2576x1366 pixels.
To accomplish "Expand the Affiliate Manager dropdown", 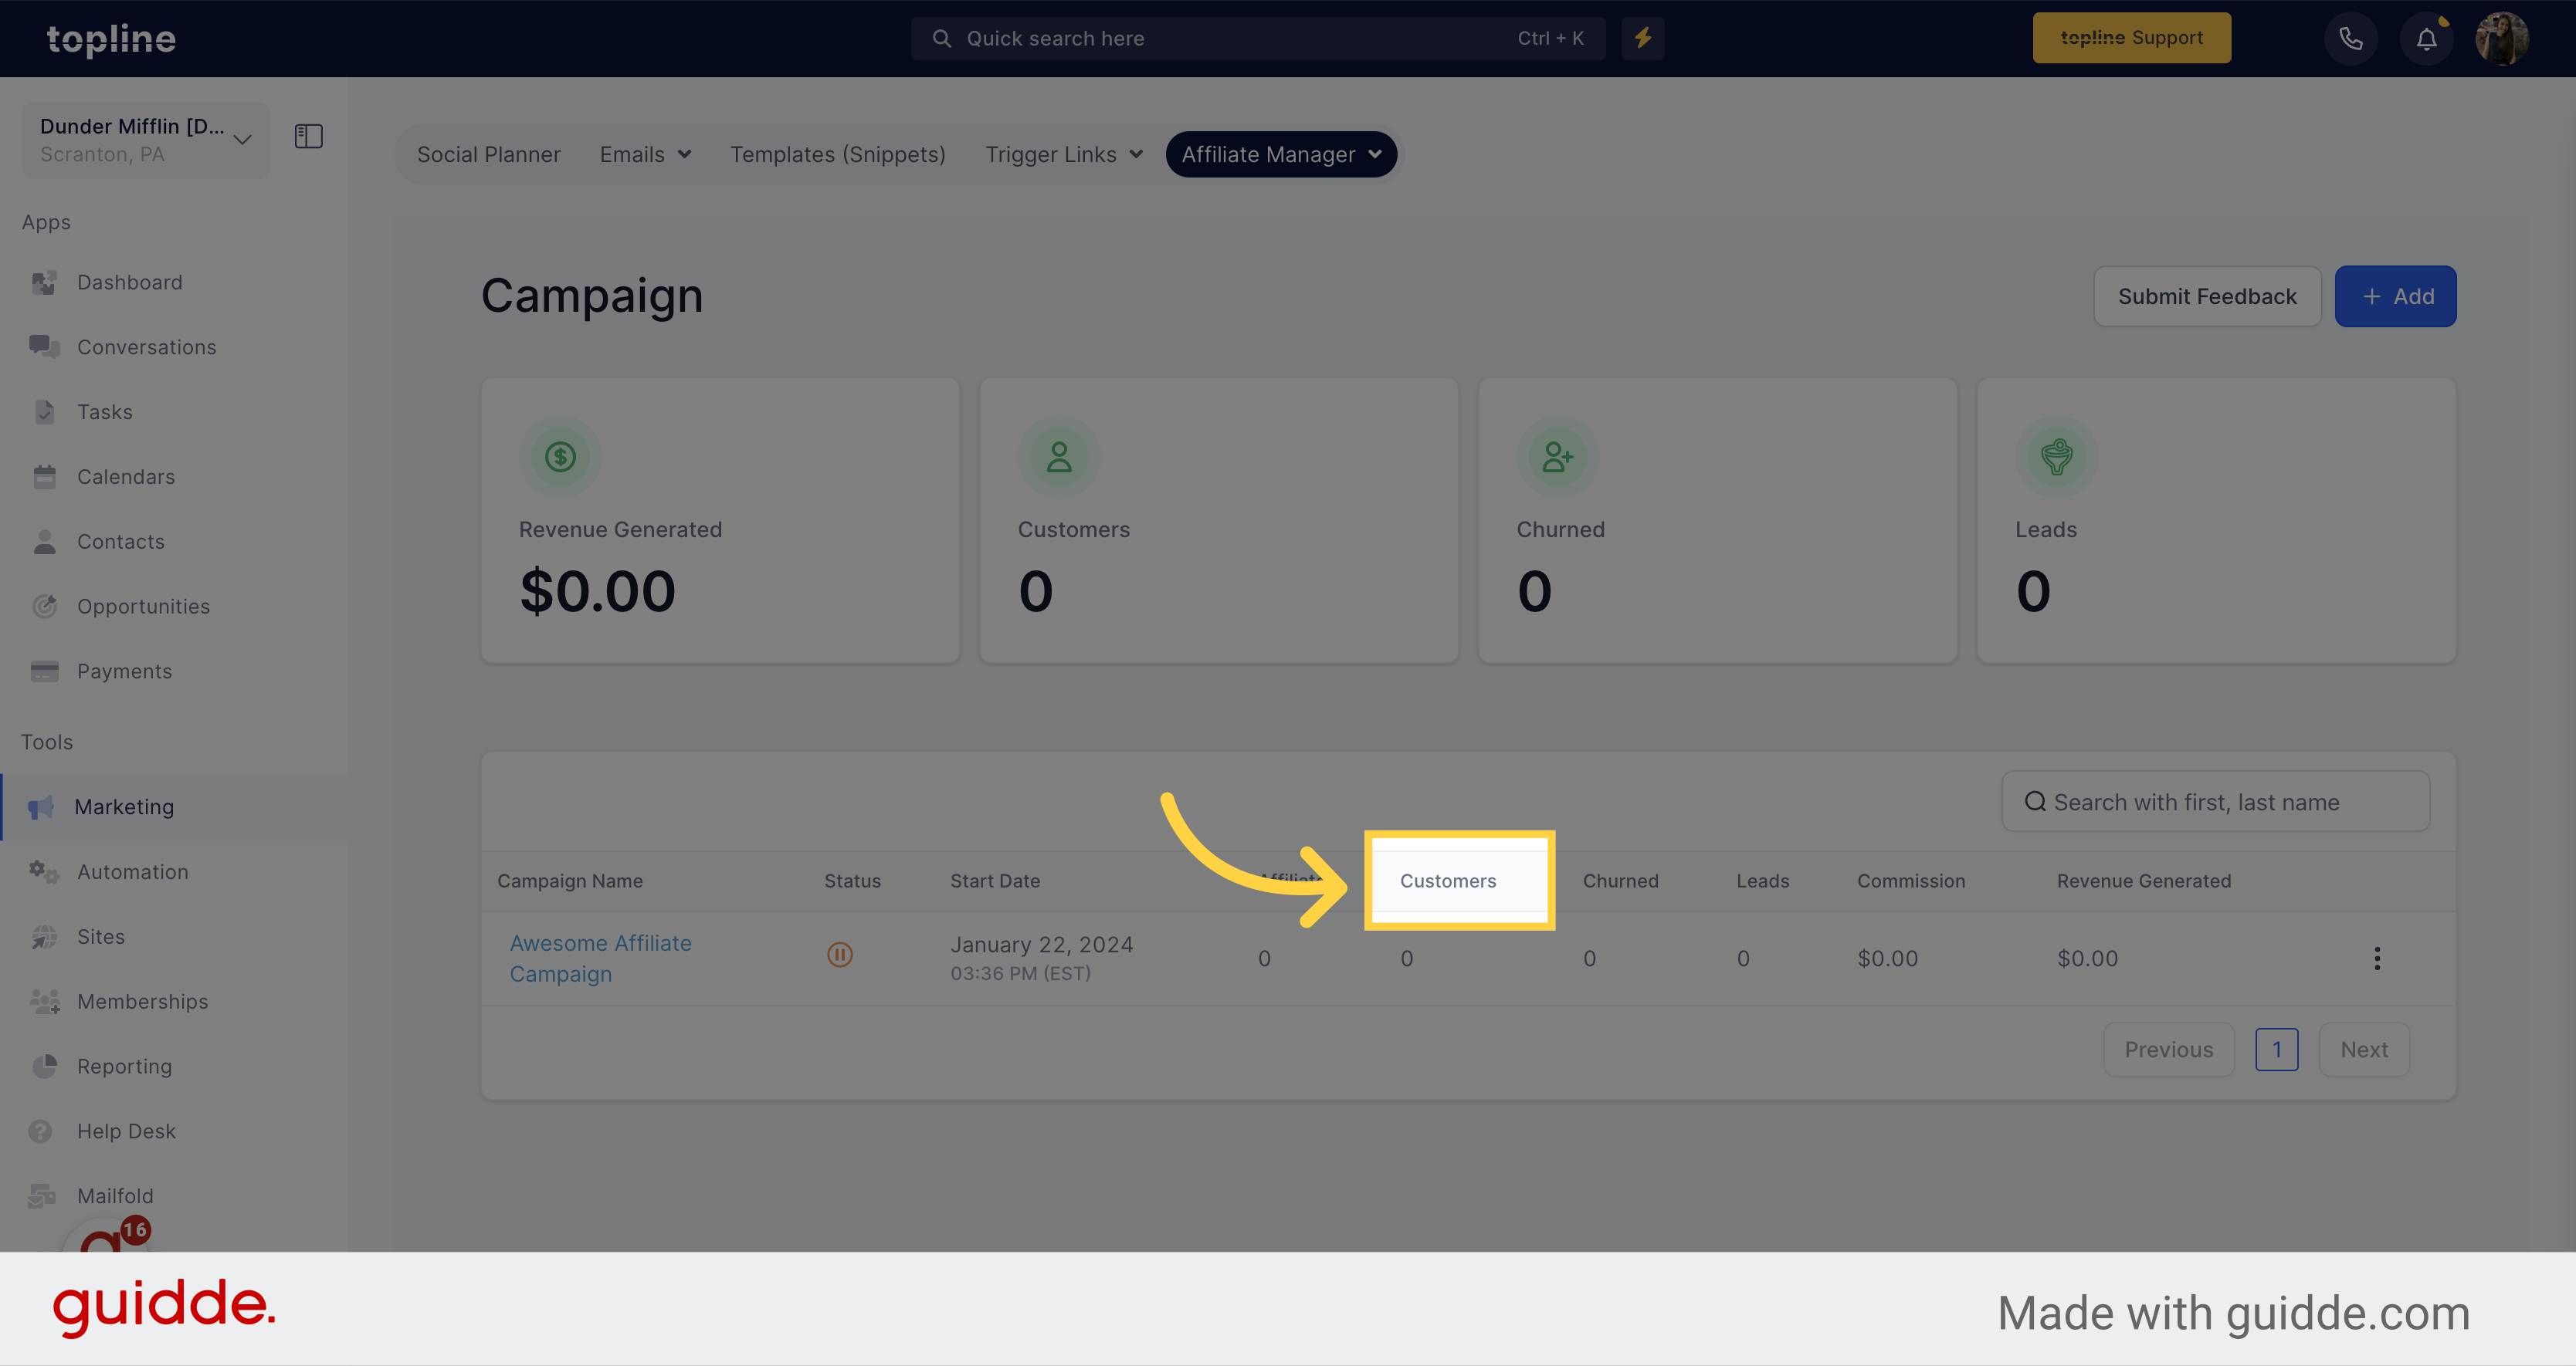I will pyautogui.click(x=1281, y=155).
